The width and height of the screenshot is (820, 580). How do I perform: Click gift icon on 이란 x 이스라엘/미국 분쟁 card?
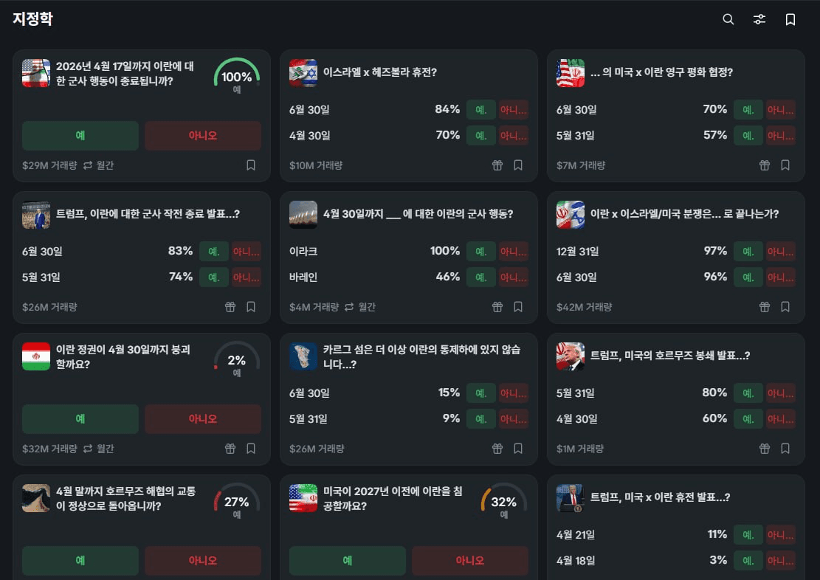pyautogui.click(x=765, y=307)
